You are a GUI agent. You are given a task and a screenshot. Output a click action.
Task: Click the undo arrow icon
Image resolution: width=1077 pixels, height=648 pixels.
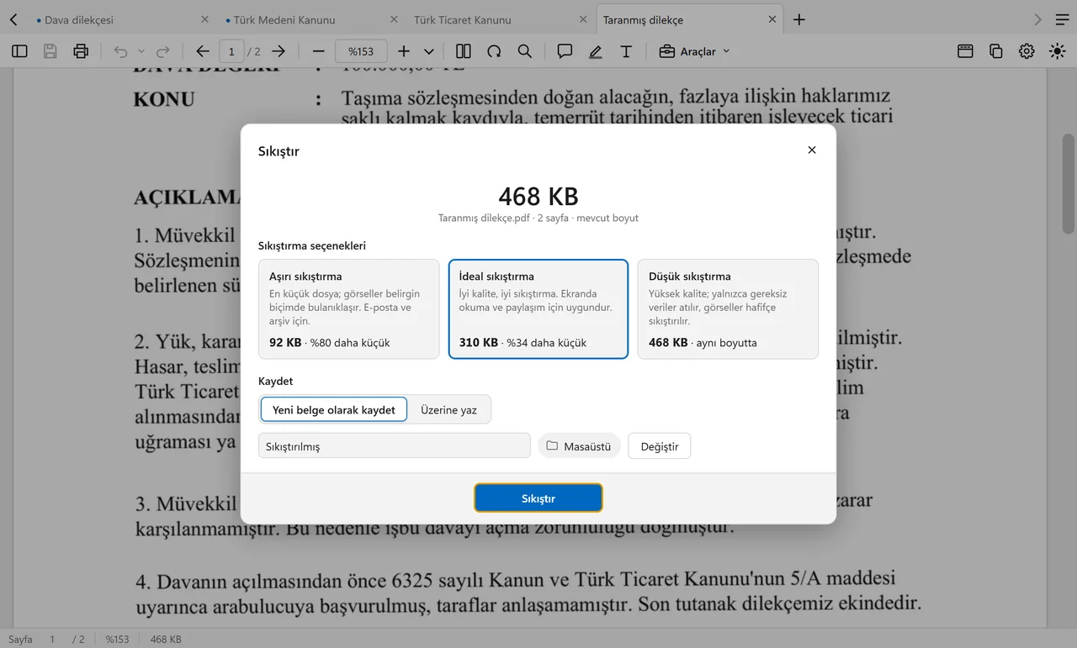pos(120,51)
